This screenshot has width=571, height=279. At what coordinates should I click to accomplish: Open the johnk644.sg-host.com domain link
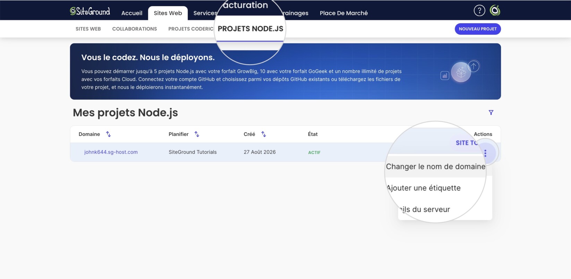[111, 152]
